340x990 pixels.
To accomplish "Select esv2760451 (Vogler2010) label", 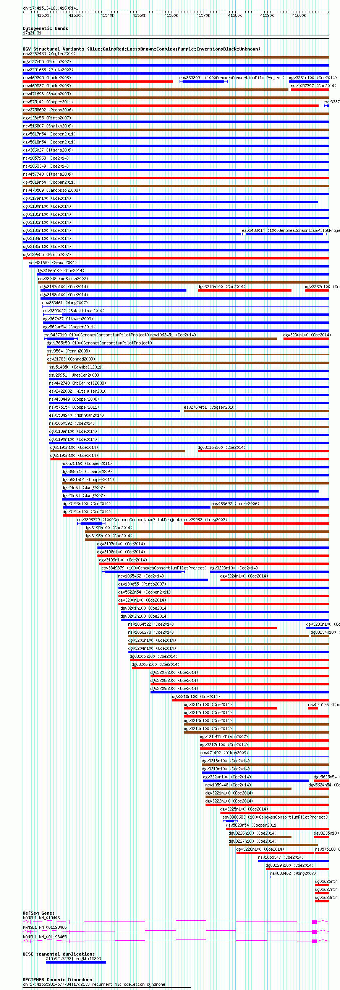I will coord(210,408).
